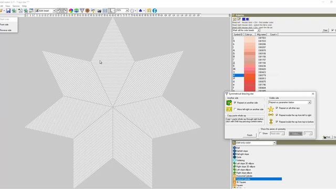Toggle Repeat inside ray top to bottom
The image size is (336, 189).
tap(277, 121)
